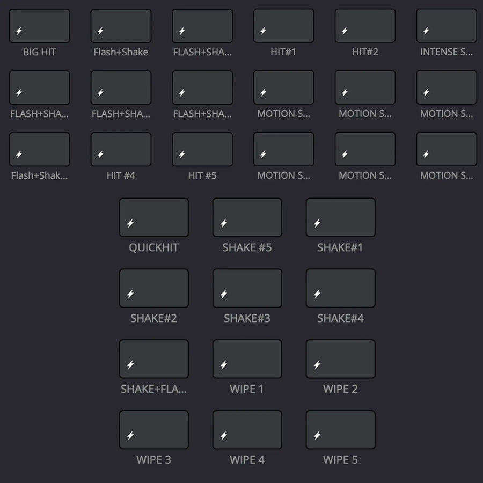Select the HIT #5 preset
483x483 pixels.
point(202,149)
